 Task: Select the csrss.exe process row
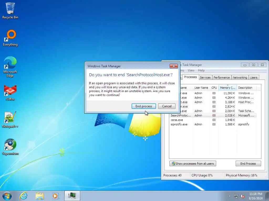213,120
